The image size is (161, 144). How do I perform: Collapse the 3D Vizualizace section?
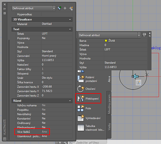(x=70, y=20)
